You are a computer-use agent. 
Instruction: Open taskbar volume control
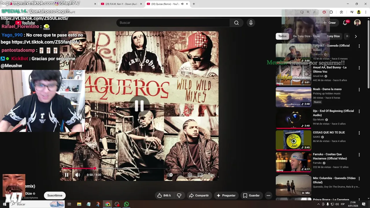pyautogui.click(x=337, y=204)
